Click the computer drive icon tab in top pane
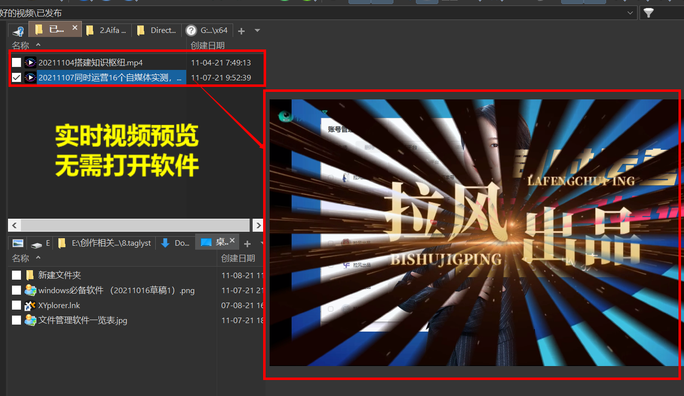 click(18, 31)
